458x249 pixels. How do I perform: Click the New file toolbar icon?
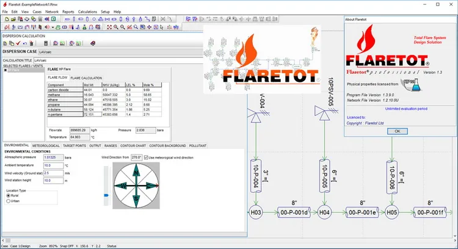(x=7, y=19)
